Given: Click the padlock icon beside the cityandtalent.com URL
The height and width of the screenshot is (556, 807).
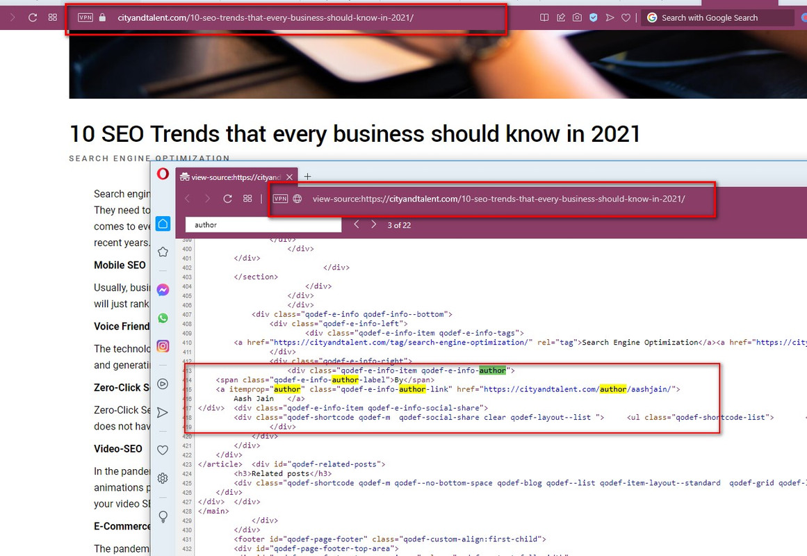Looking at the screenshot, I should (102, 17).
